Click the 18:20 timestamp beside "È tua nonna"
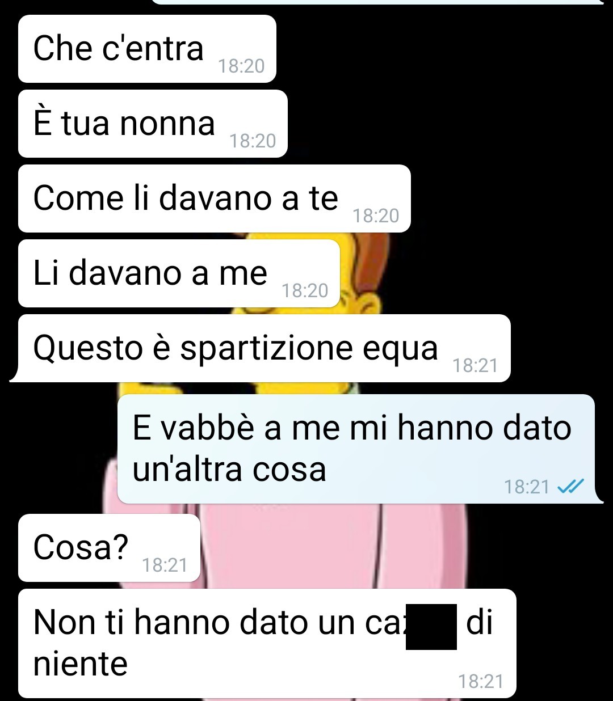This screenshot has width=613, height=701. [x=253, y=141]
